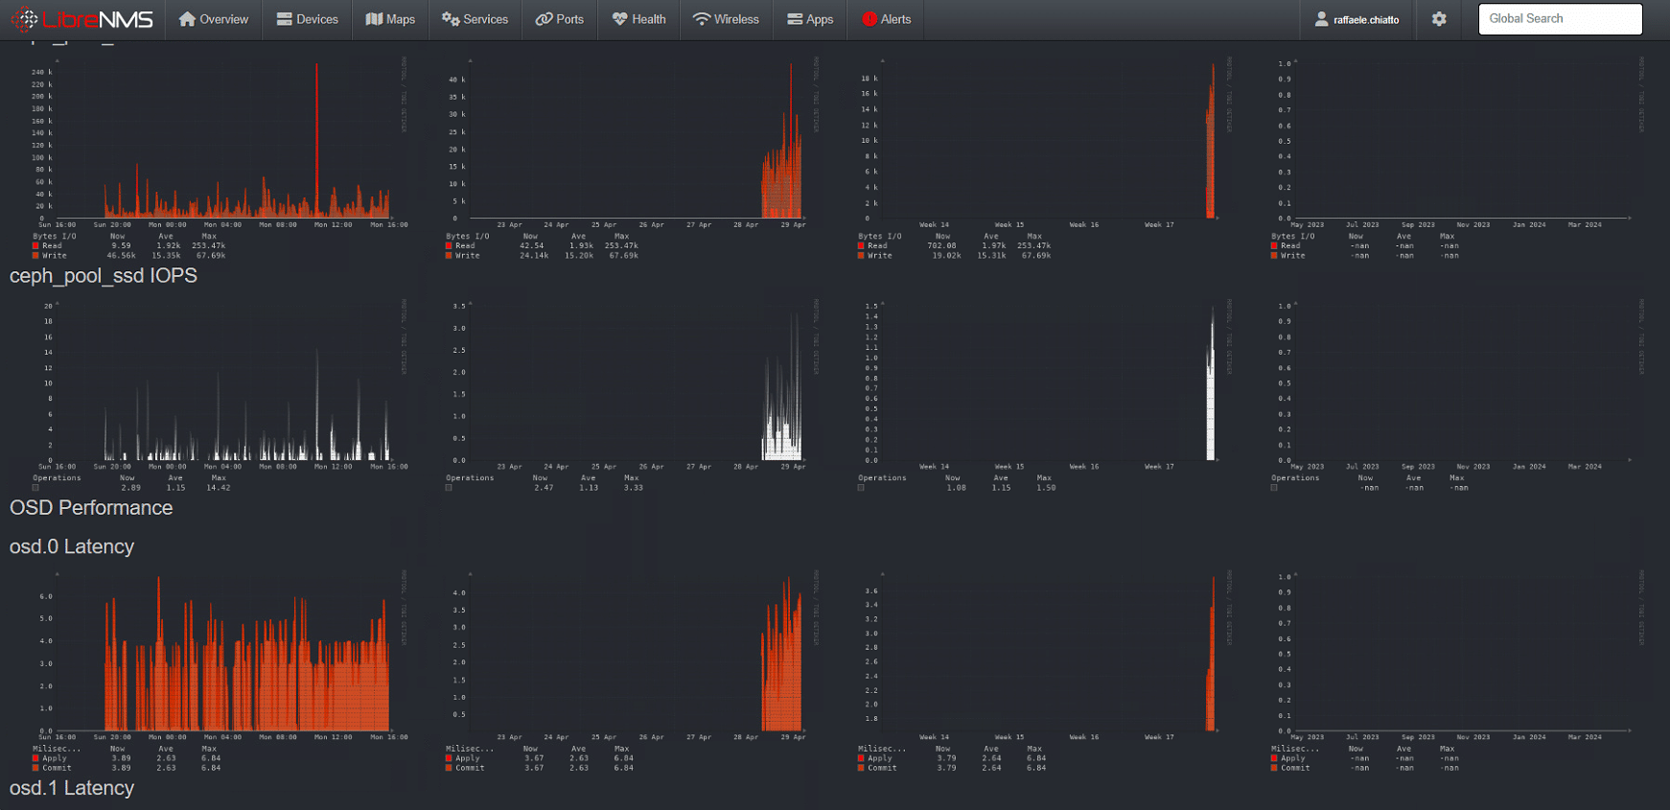This screenshot has height=810, width=1670.
Task: Open the Ports menu
Action: click(560, 19)
